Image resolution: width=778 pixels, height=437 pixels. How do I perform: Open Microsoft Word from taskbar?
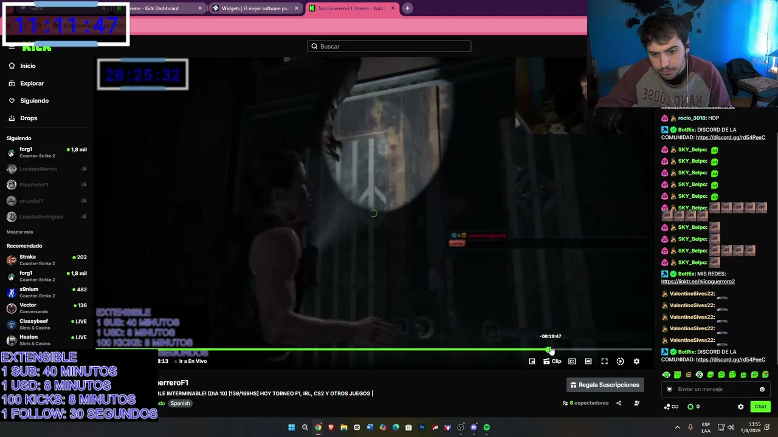(x=370, y=427)
